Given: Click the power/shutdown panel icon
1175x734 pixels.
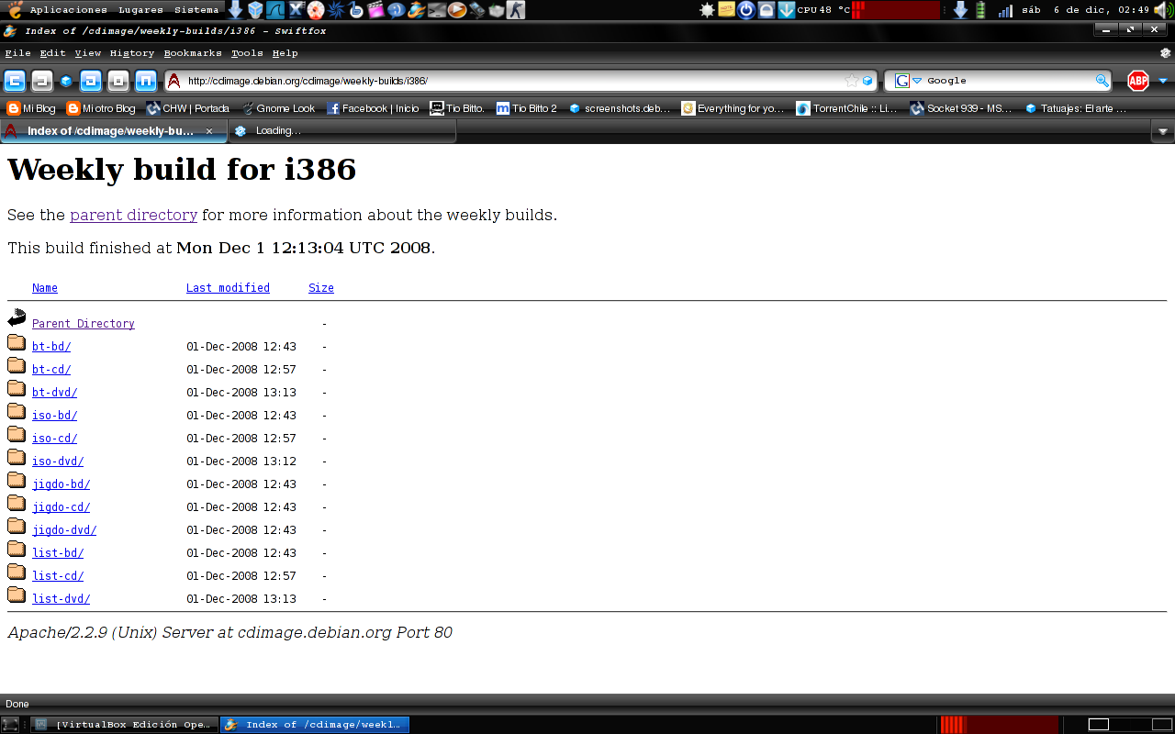Looking at the screenshot, I should pyautogui.click(x=745, y=10).
